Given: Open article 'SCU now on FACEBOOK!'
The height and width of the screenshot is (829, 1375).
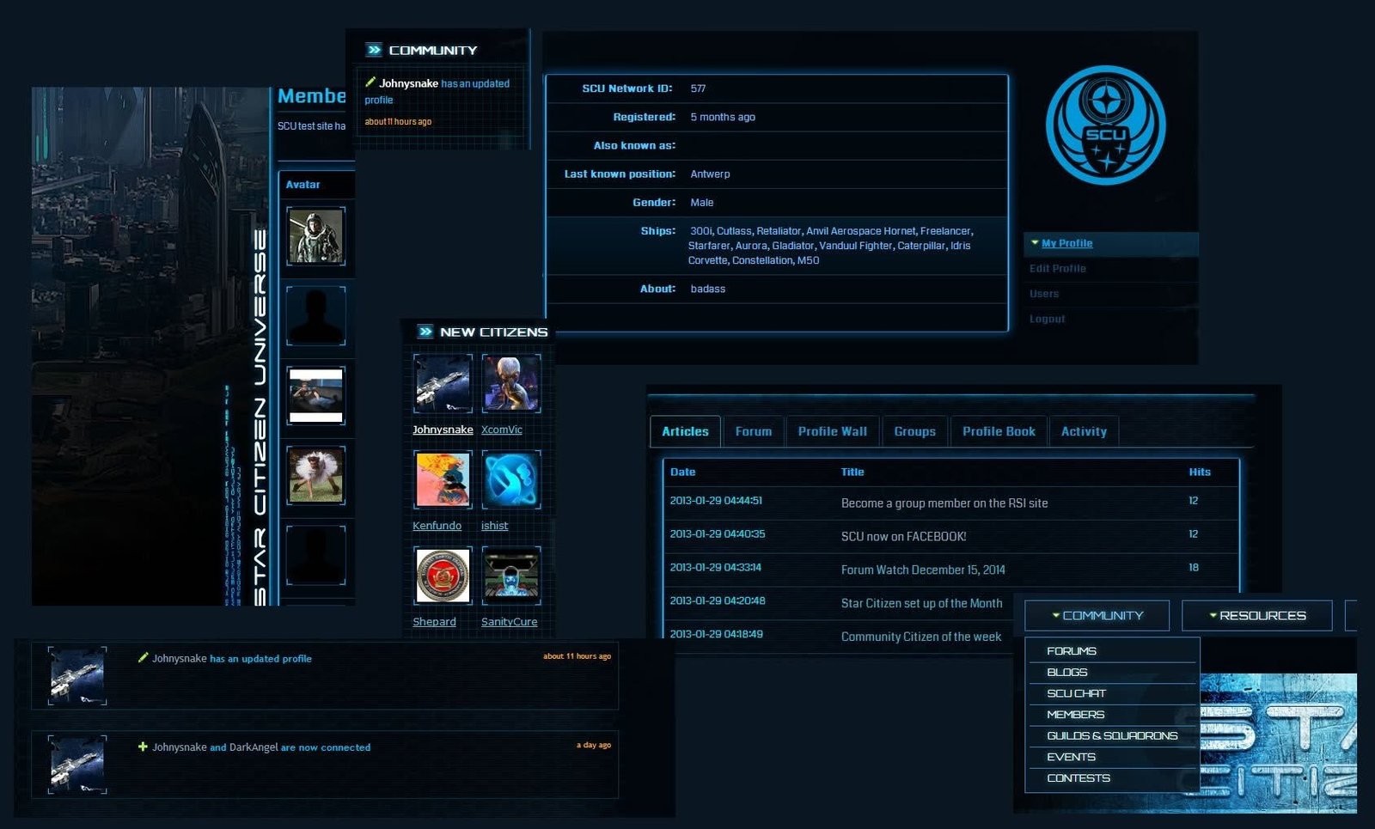Looking at the screenshot, I should click(903, 536).
